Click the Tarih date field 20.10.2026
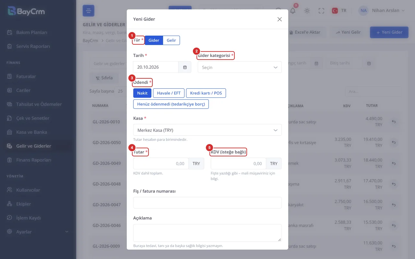Image resolution: width=415 pixels, height=259 pixels. (x=156, y=67)
